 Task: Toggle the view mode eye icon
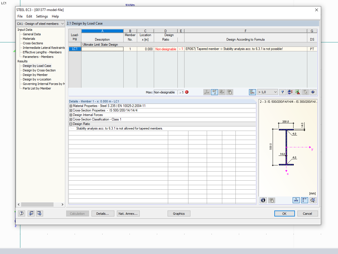313,92
